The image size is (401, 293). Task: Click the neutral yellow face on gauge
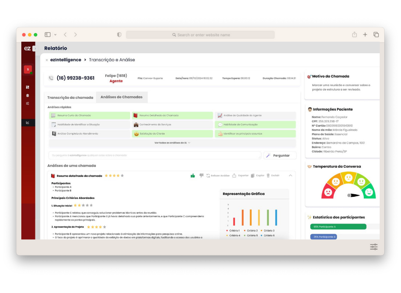click(x=349, y=178)
